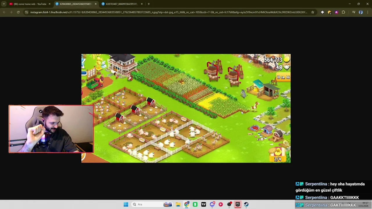Open a new browser tab
Screen dimensions: 372x209
point(149,4)
